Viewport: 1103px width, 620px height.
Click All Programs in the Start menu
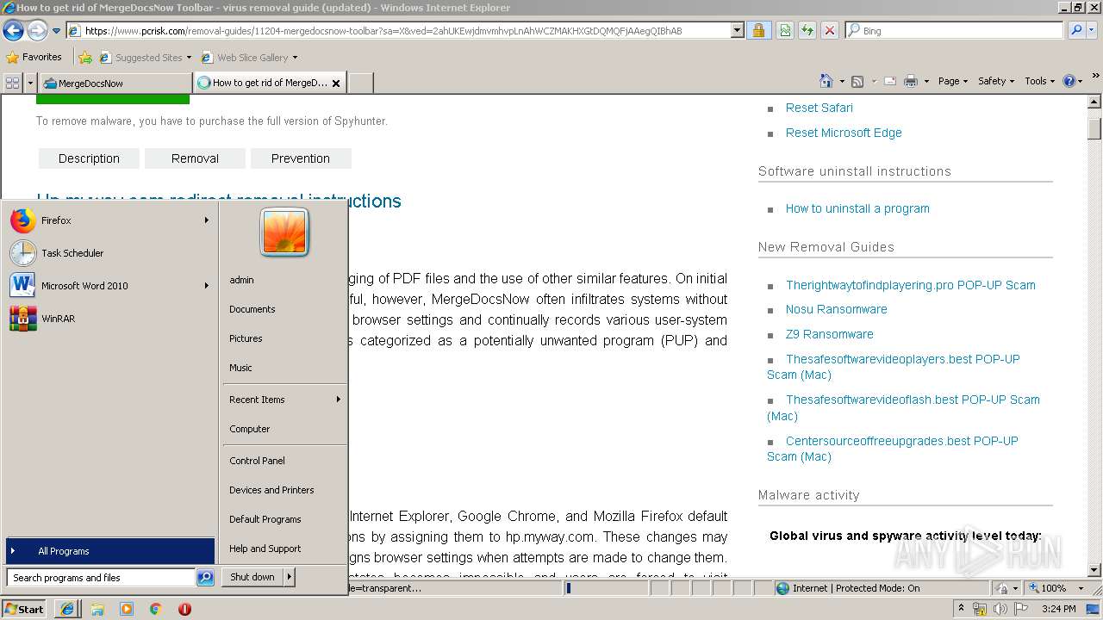click(x=109, y=551)
